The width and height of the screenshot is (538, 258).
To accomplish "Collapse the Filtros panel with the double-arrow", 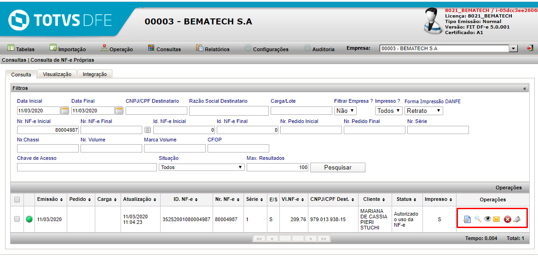I will click(x=525, y=88).
